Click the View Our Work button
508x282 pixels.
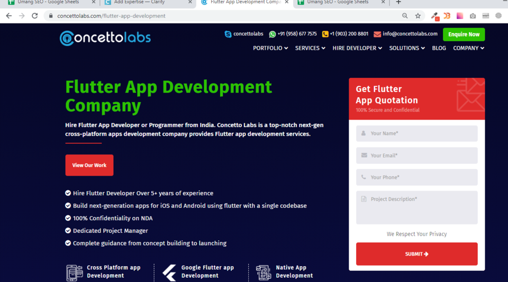point(89,165)
